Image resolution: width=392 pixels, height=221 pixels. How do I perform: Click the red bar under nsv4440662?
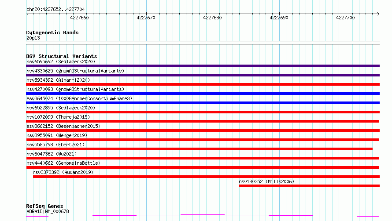click(x=203, y=167)
